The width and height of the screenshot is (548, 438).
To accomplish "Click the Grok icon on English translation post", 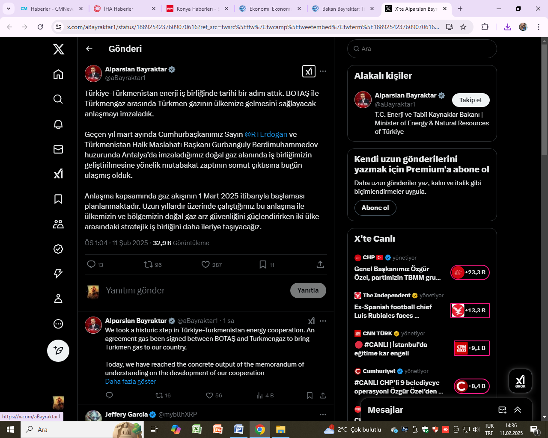I will tap(311, 321).
